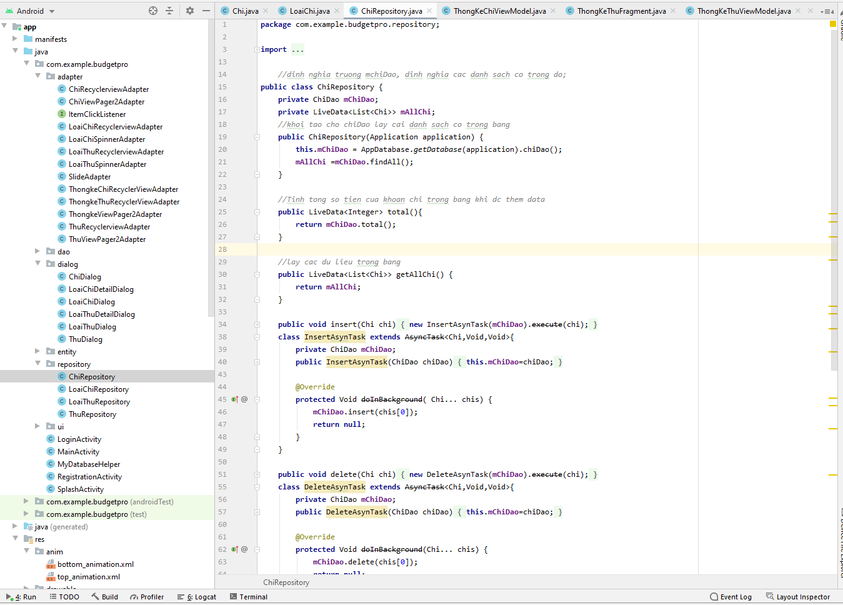Viewport: 843px width, 605px height.
Task: Expand com.example.budgetpro (androidTest) package
Action: click(x=27, y=501)
